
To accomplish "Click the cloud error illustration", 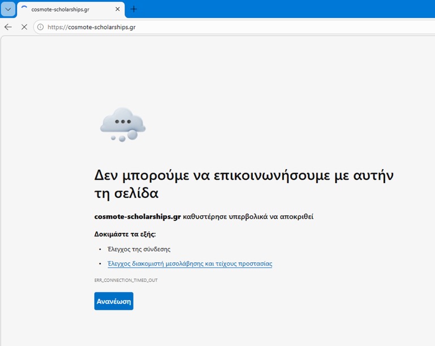I will (x=123, y=125).
